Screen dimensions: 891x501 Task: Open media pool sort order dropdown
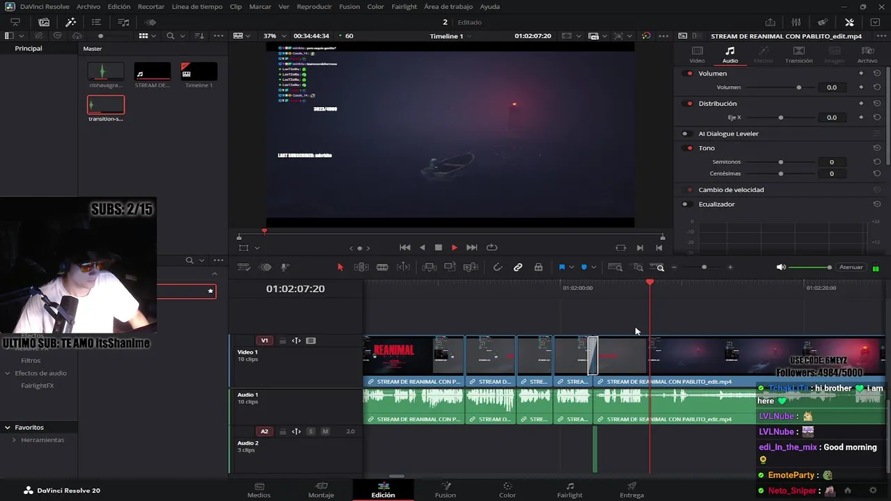(x=200, y=35)
